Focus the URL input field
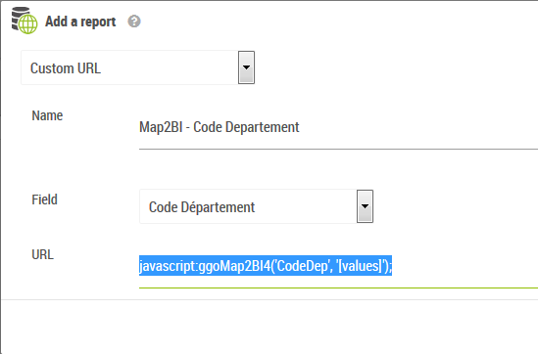The width and height of the screenshot is (538, 354). (338, 266)
